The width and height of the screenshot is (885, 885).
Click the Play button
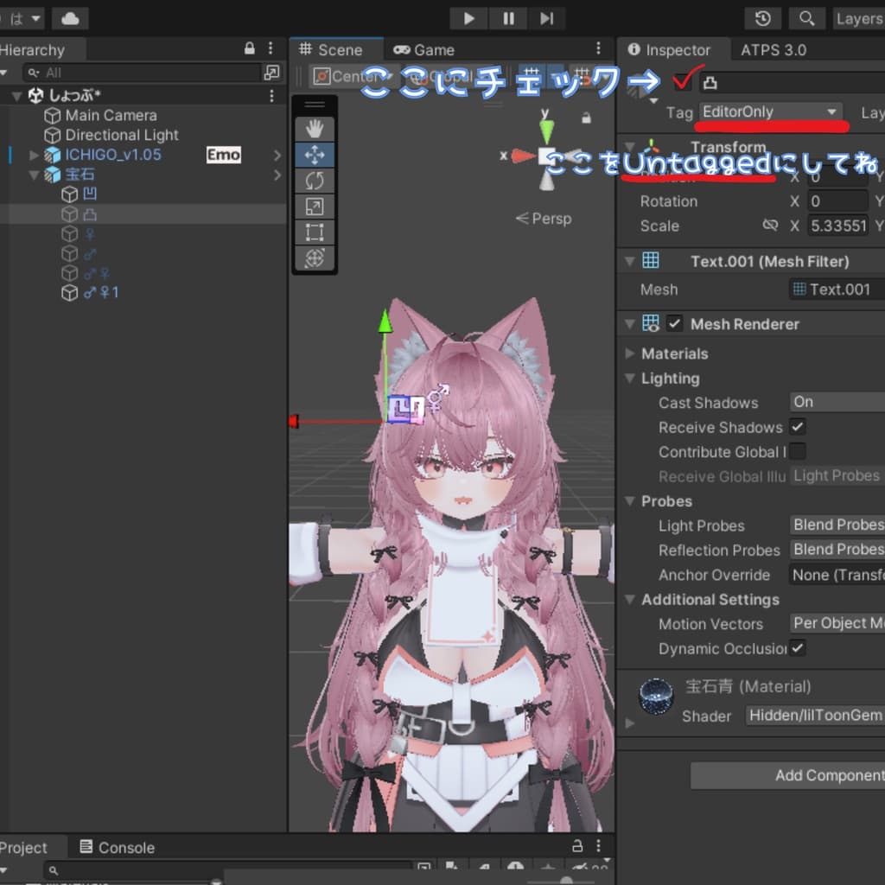pos(468,18)
